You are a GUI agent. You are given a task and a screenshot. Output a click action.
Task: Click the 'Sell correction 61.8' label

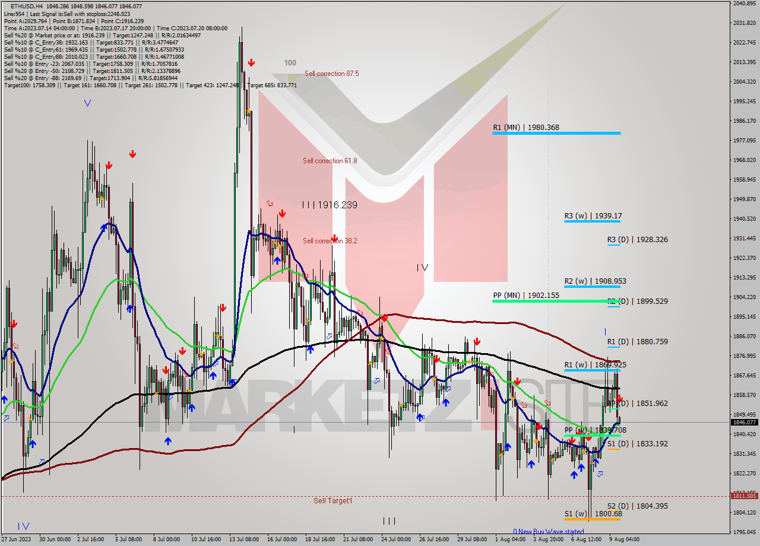(x=330, y=161)
